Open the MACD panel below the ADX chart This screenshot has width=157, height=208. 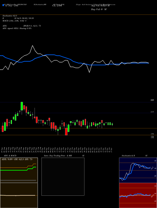click(x=19, y=195)
